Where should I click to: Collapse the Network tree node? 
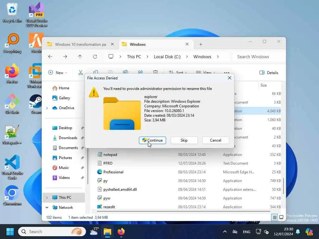pyautogui.click(x=47, y=208)
